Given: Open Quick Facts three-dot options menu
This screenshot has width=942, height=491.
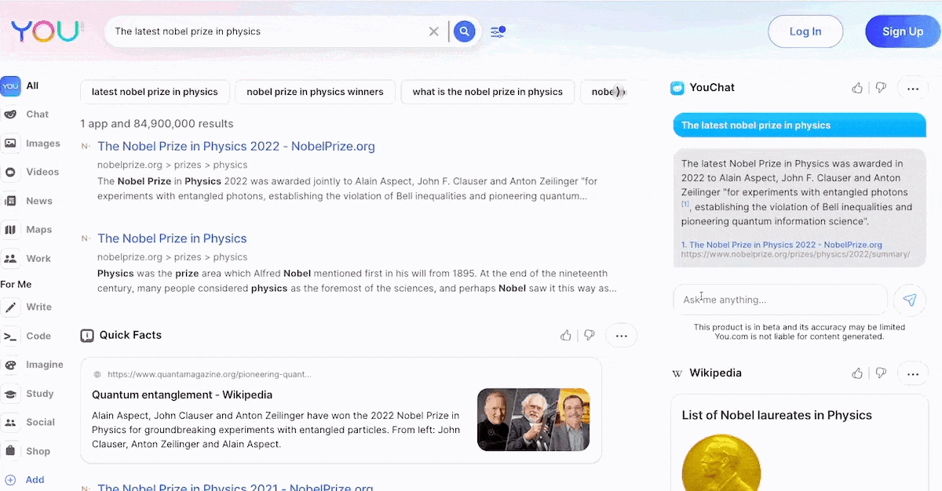Looking at the screenshot, I should pos(621,336).
